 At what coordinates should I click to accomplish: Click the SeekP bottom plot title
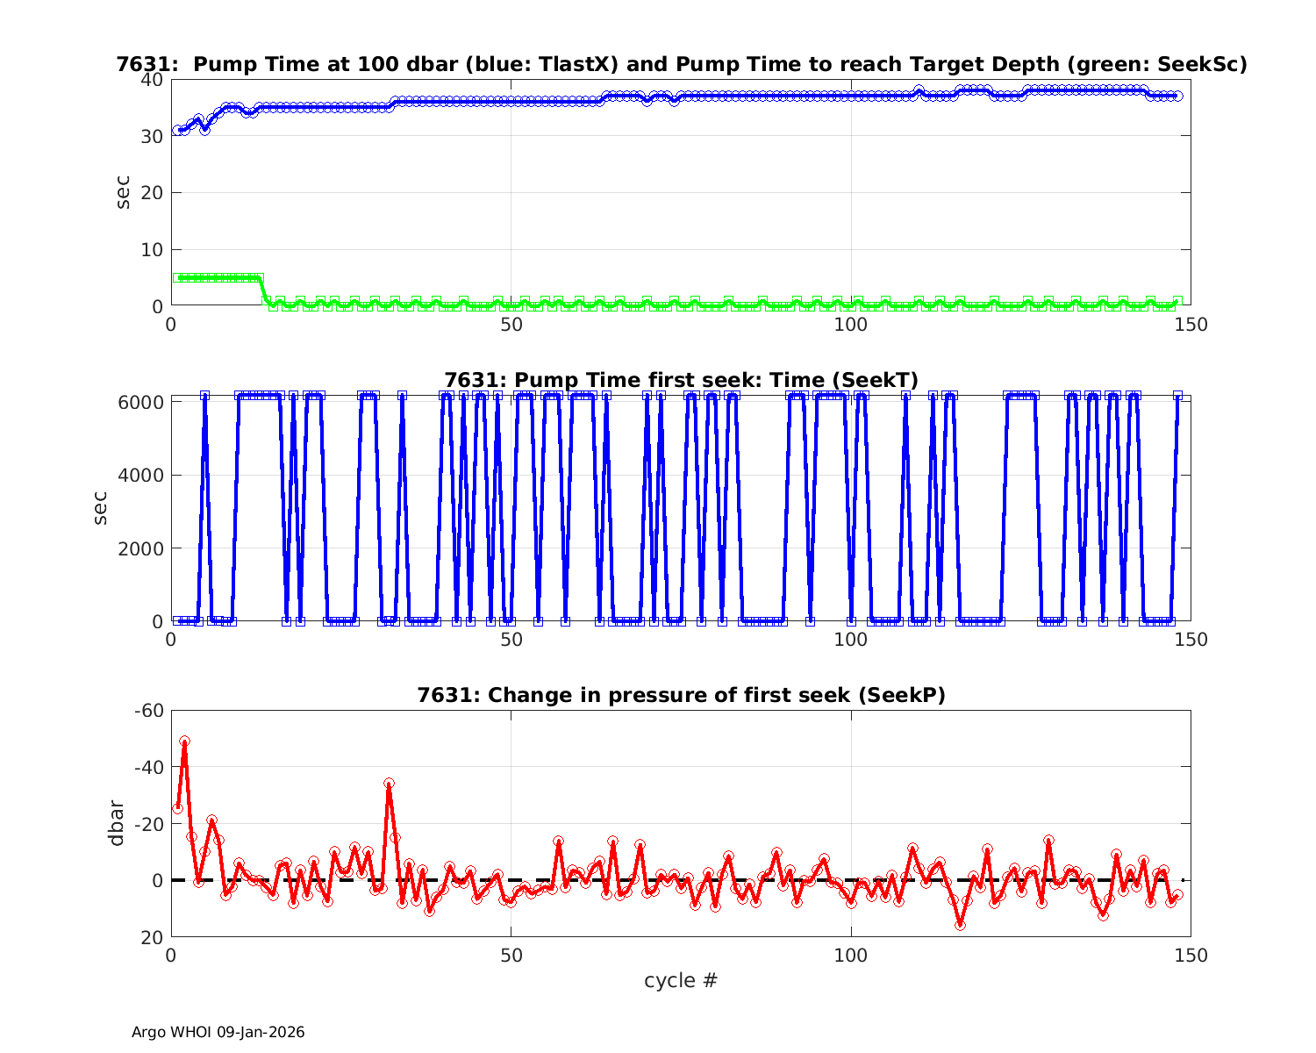pyautogui.click(x=681, y=695)
